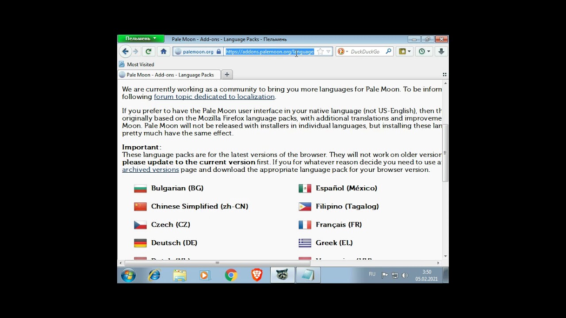Image resolution: width=566 pixels, height=318 pixels.
Task: Select Français (FR) language pack
Action: click(x=339, y=224)
